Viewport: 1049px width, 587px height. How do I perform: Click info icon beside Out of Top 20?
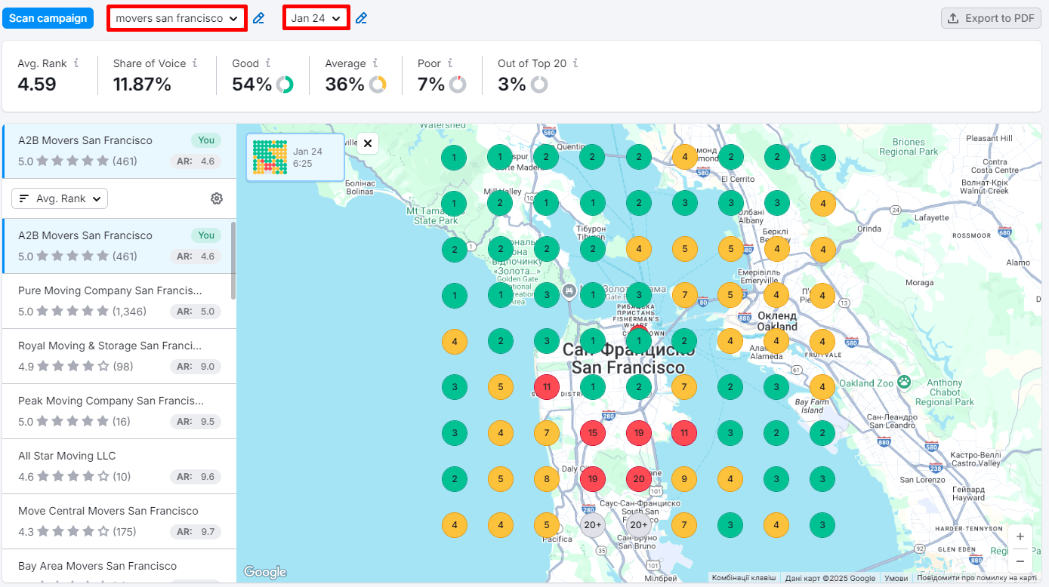click(575, 63)
